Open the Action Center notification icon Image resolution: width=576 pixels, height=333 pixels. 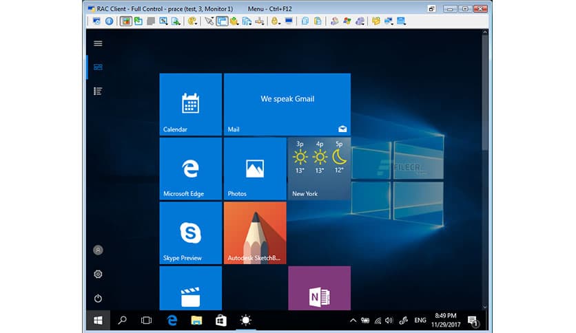pyautogui.click(x=473, y=321)
